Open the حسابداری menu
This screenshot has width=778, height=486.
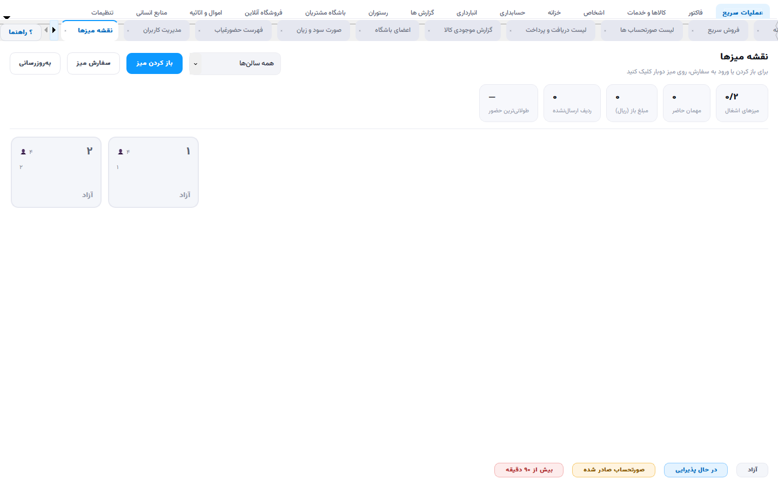tap(512, 12)
